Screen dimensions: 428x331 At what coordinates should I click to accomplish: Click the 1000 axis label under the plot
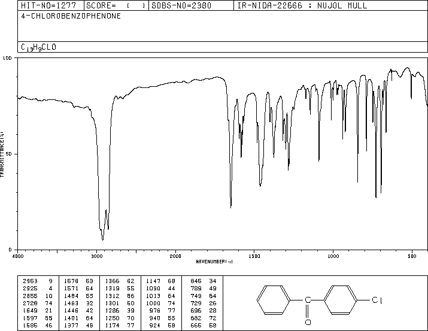pyautogui.click(x=333, y=256)
